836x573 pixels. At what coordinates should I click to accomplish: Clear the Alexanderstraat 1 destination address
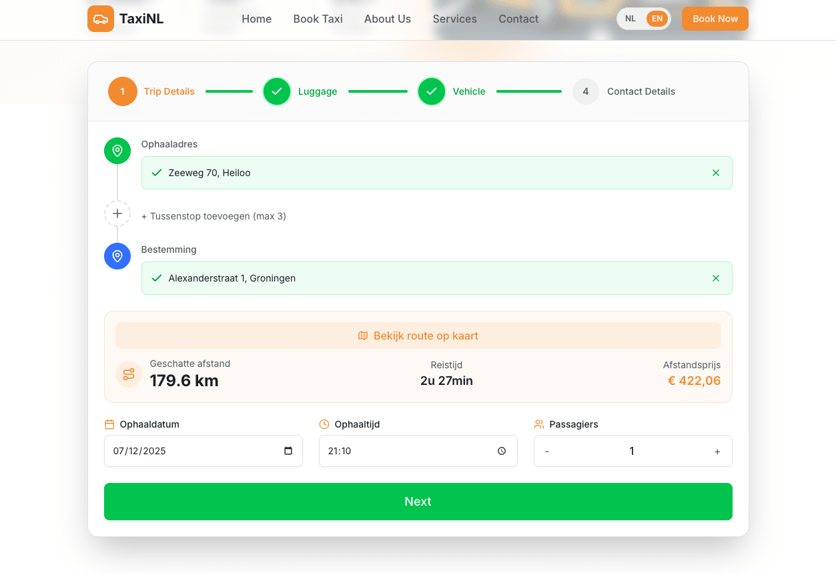point(716,278)
